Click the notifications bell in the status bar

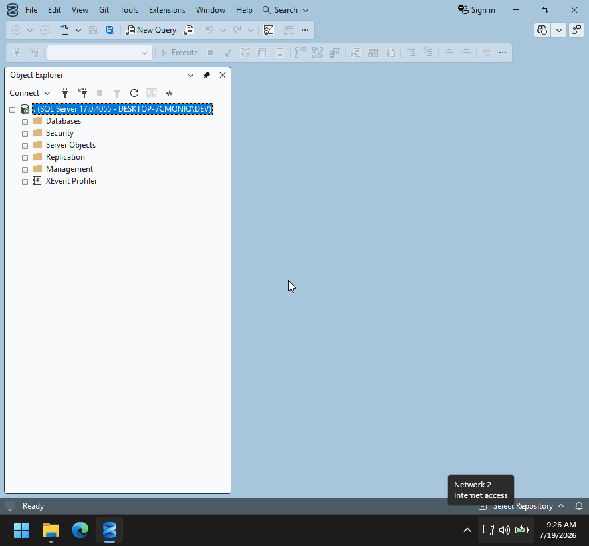579,506
